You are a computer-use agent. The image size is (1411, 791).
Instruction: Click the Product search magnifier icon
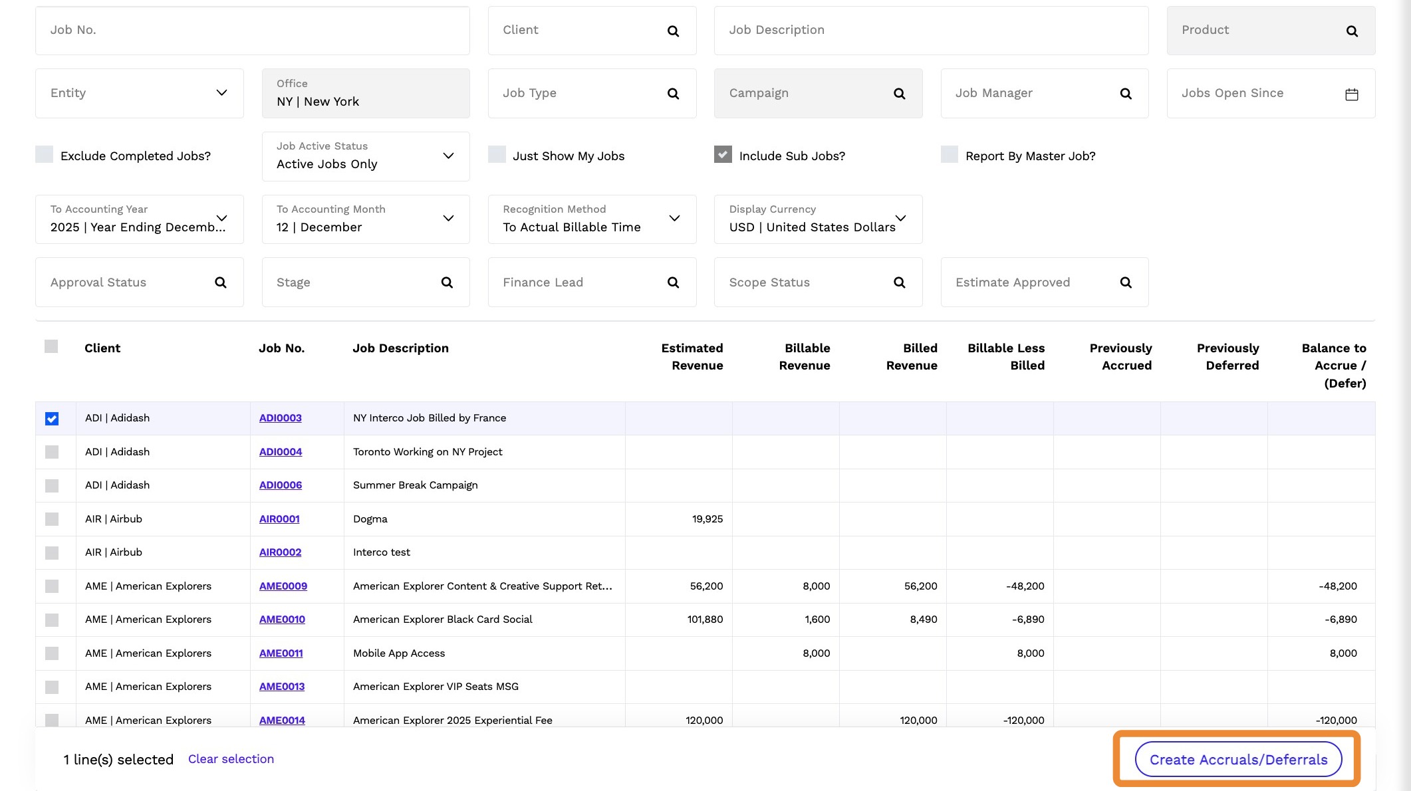[x=1352, y=31]
